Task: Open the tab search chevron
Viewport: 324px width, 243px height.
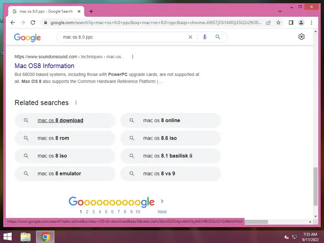Action: tap(280, 11)
